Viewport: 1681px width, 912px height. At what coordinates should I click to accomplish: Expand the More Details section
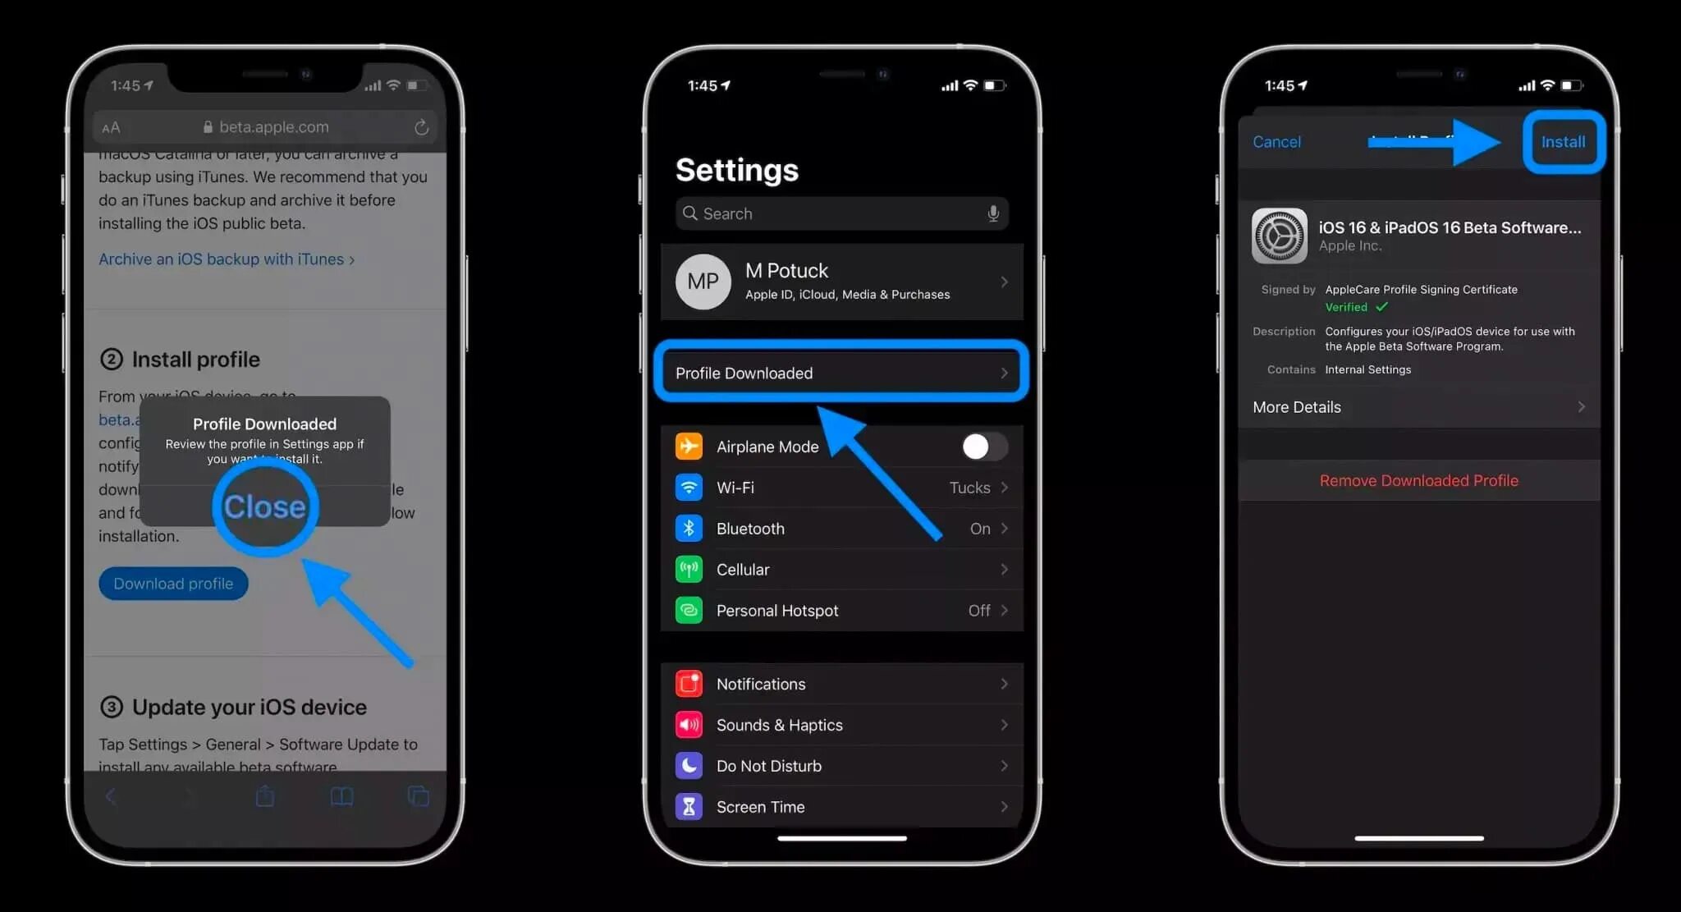click(1418, 406)
